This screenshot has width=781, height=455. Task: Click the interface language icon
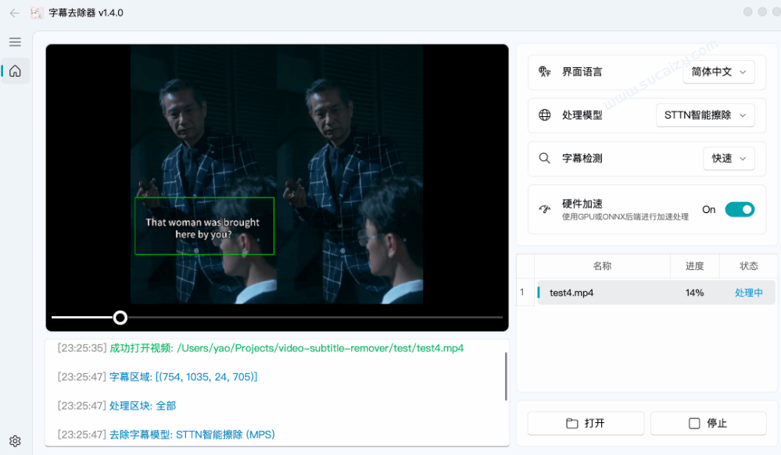click(545, 72)
